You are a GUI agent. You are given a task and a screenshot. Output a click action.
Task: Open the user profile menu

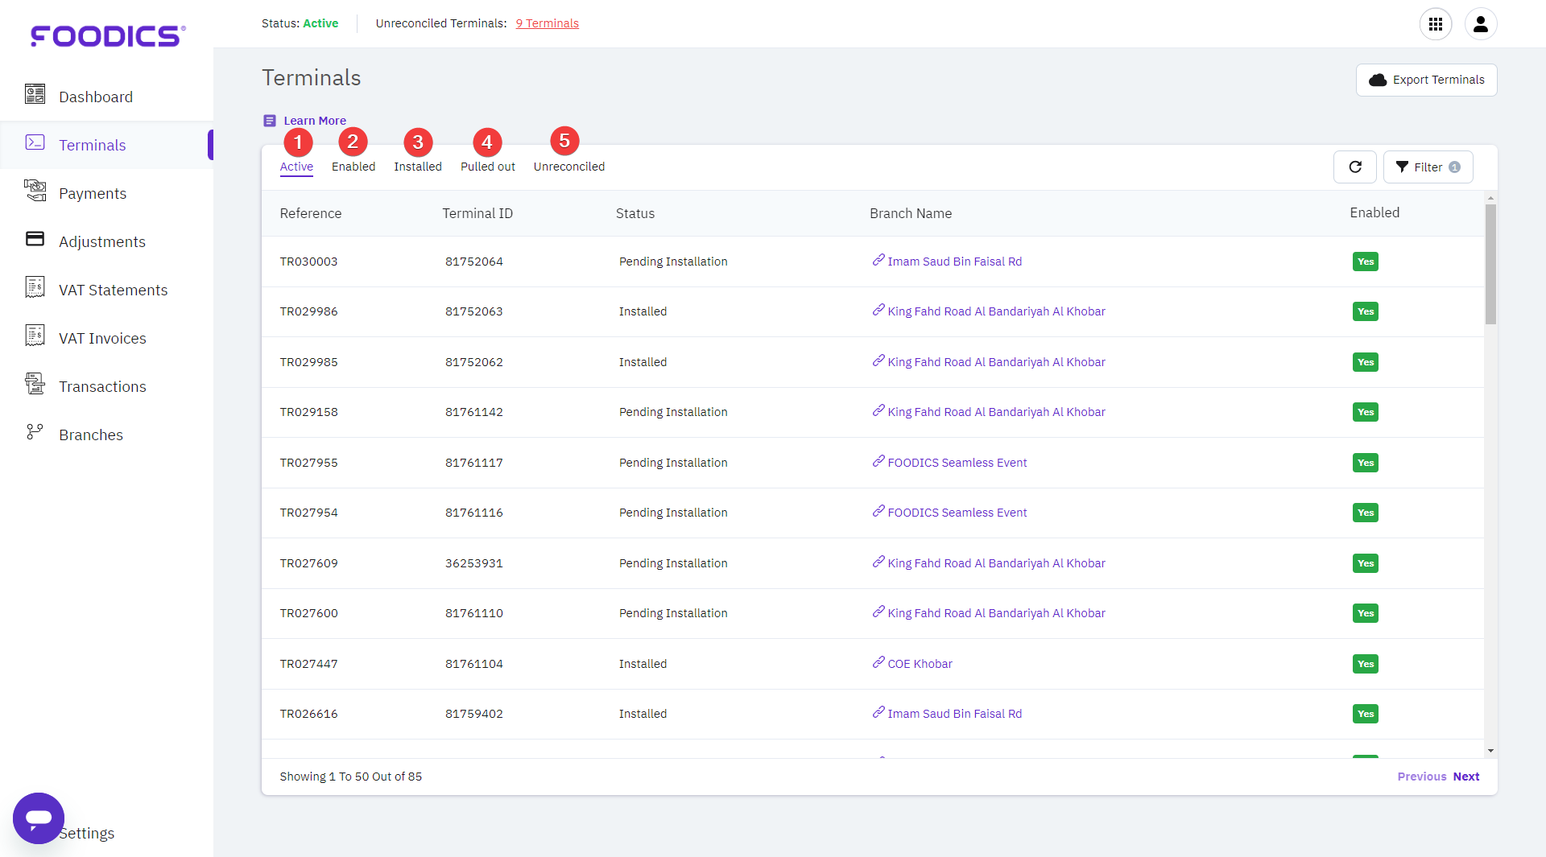click(1481, 24)
